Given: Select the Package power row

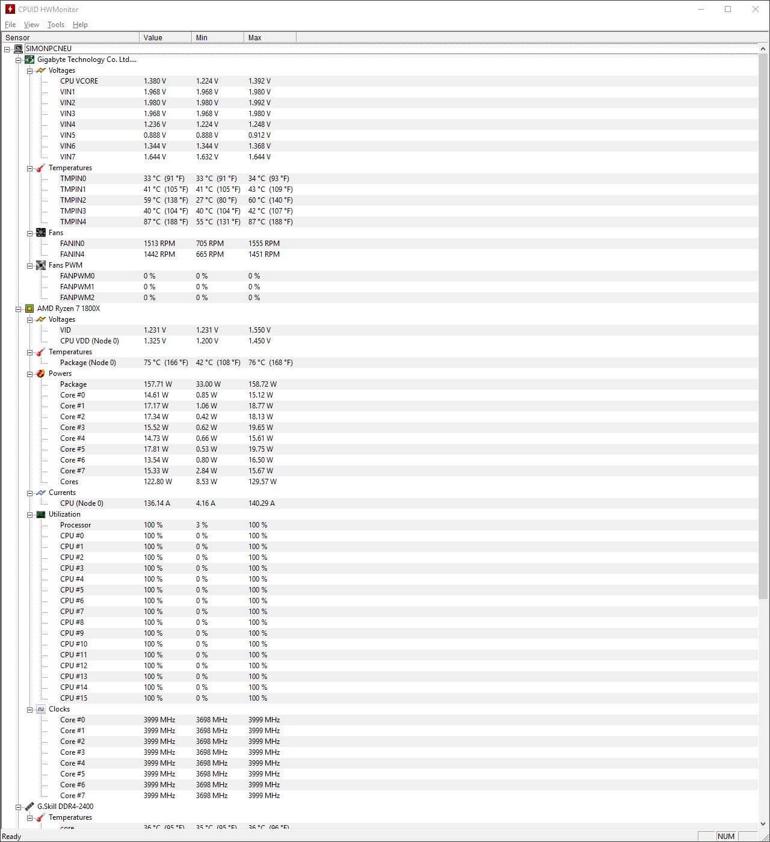Looking at the screenshot, I should coord(380,384).
